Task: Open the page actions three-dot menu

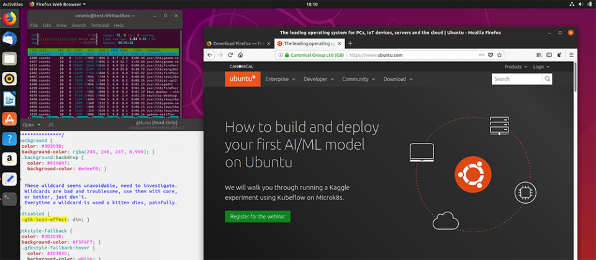Action: click(482, 55)
